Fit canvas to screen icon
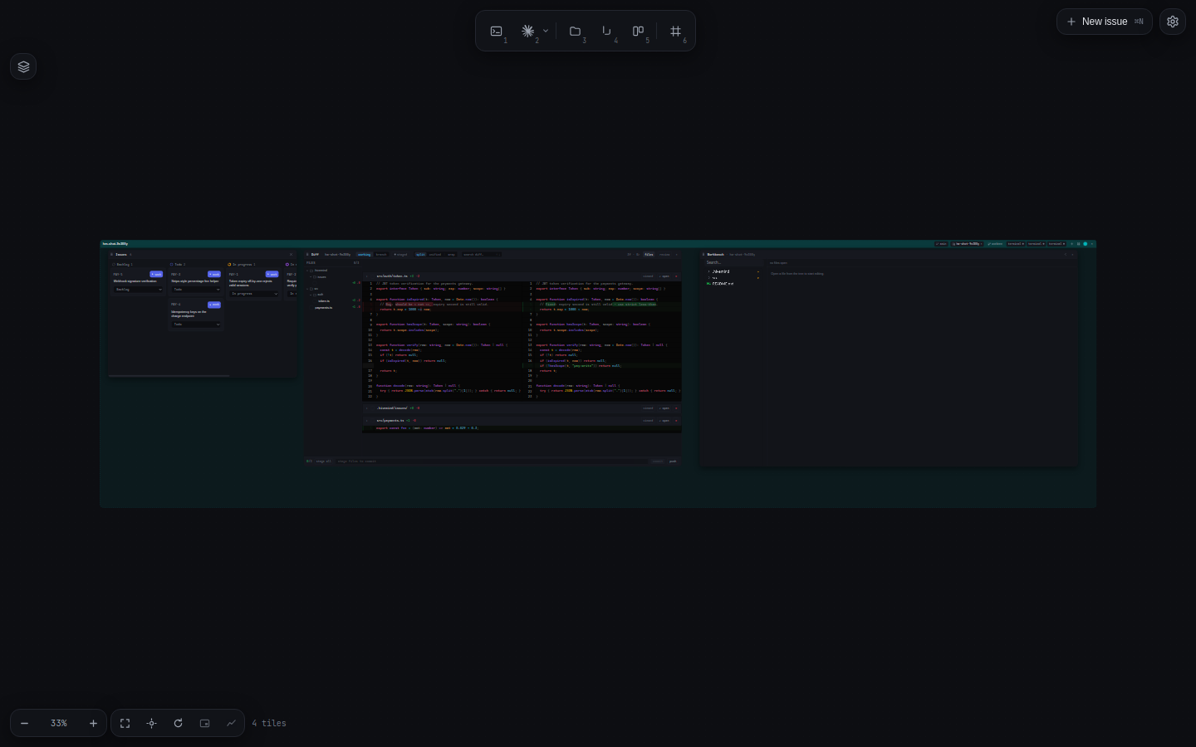Screen dimensions: 1196x747 coord(125,723)
